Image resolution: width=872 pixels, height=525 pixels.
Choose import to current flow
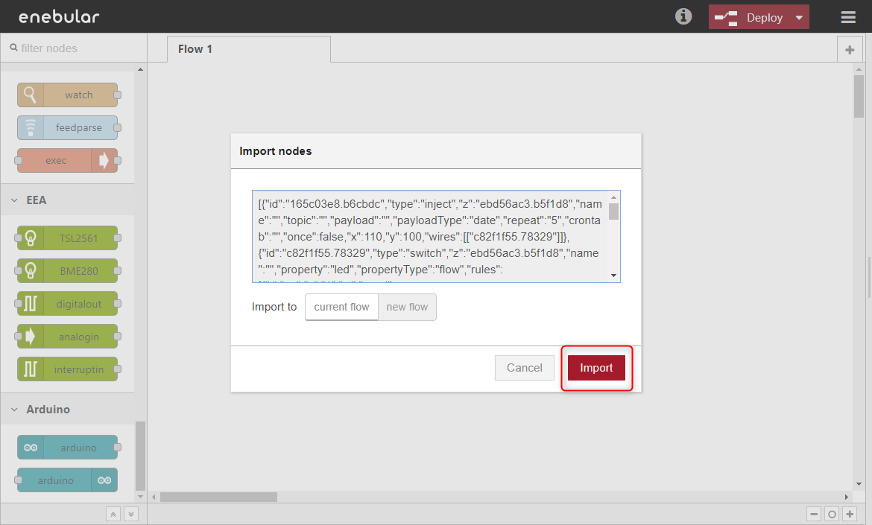tap(341, 307)
